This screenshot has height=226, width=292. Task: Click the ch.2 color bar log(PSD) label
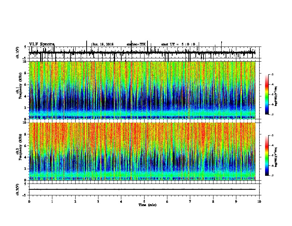276,157
